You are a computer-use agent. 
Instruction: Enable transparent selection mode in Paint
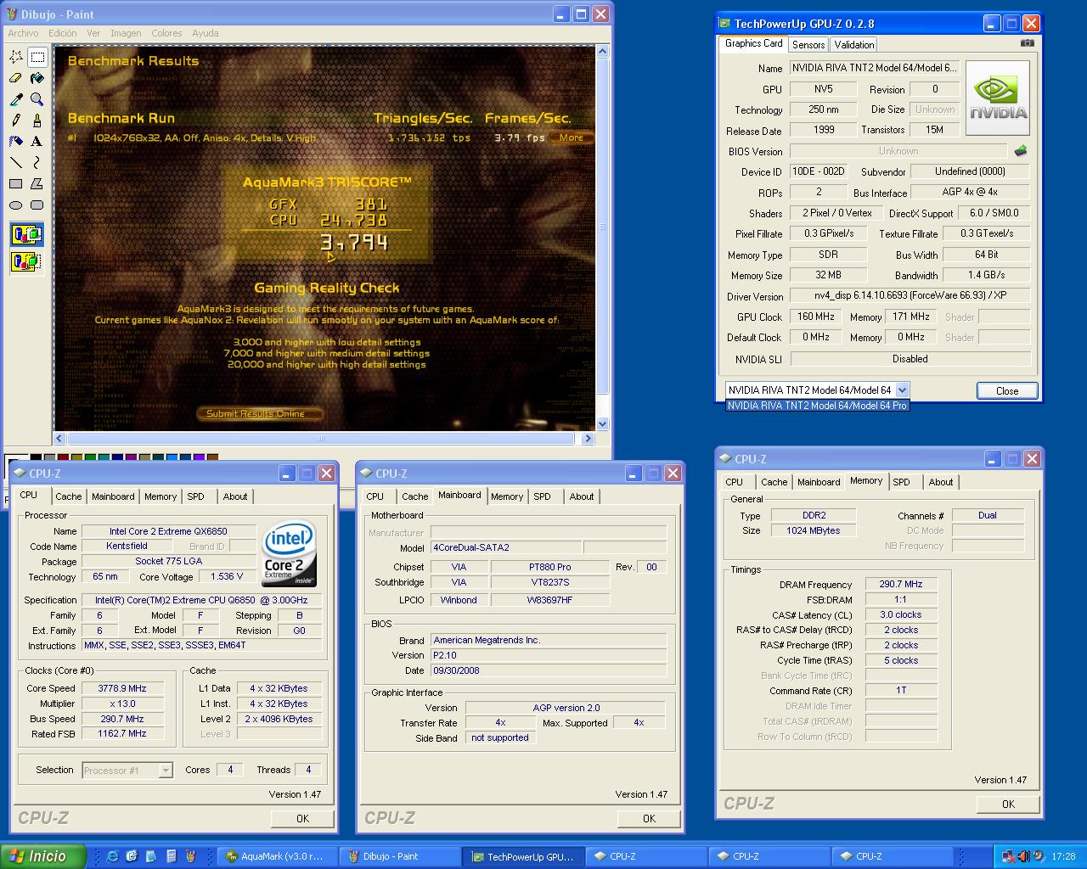click(x=26, y=261)
